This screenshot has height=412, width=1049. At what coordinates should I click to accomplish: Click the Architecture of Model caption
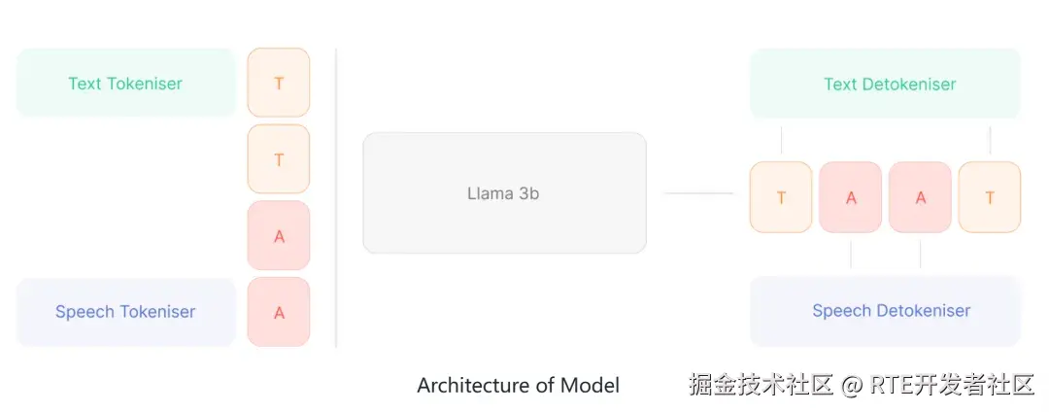tap(518, 385)
